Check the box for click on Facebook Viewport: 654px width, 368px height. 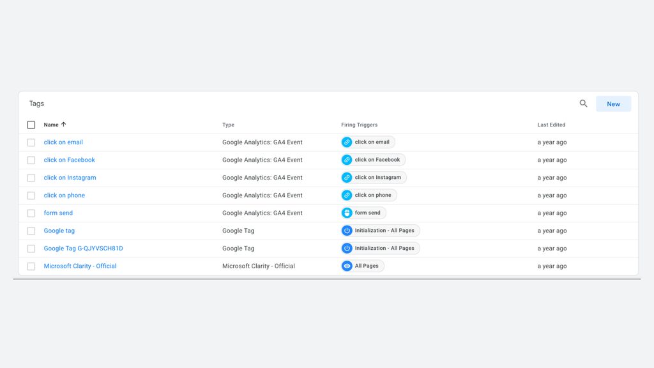(x=31, y=160)
